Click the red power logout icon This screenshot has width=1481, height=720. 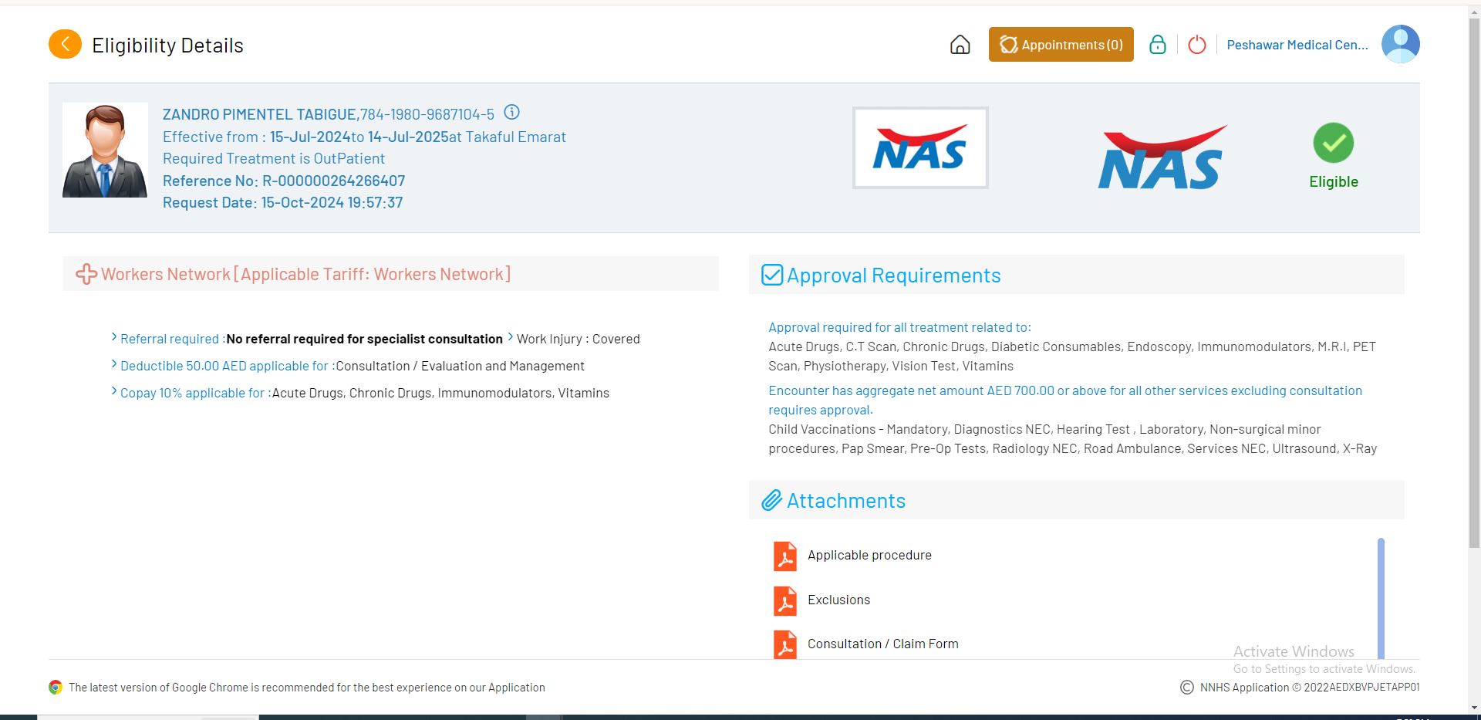pos(1196,45)
